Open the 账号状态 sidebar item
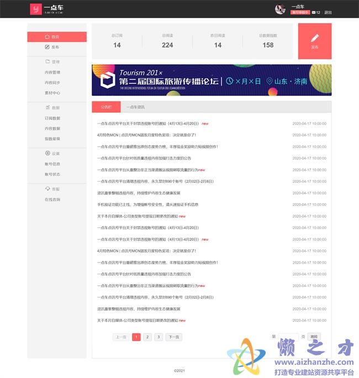 (52, 174)
